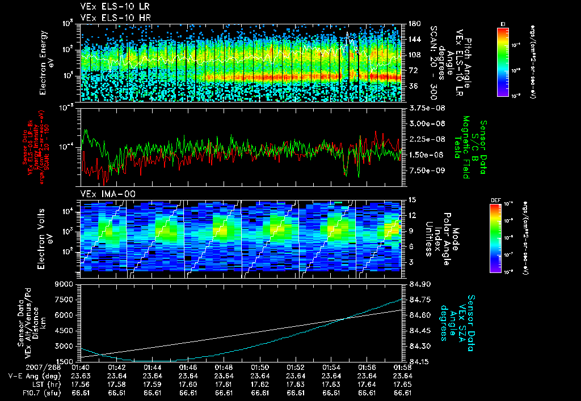Click the cyan VEx SZA Angle label
Screen dimensions: 581x401
point(458,323)
